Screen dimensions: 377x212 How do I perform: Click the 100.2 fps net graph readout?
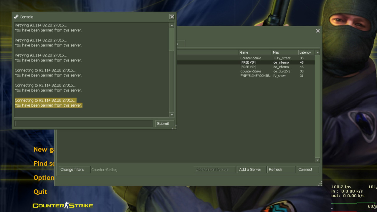point(341,187)
